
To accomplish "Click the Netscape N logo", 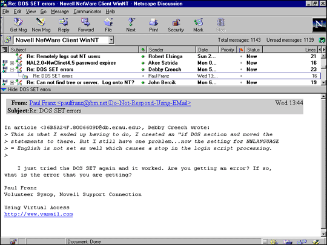I will tap(319, 25).
